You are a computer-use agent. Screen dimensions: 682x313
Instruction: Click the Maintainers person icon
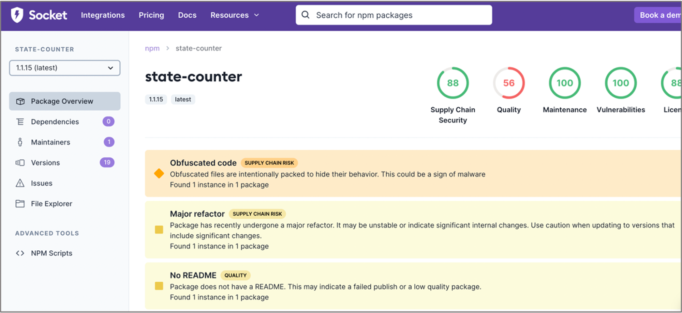coord(20,142)
